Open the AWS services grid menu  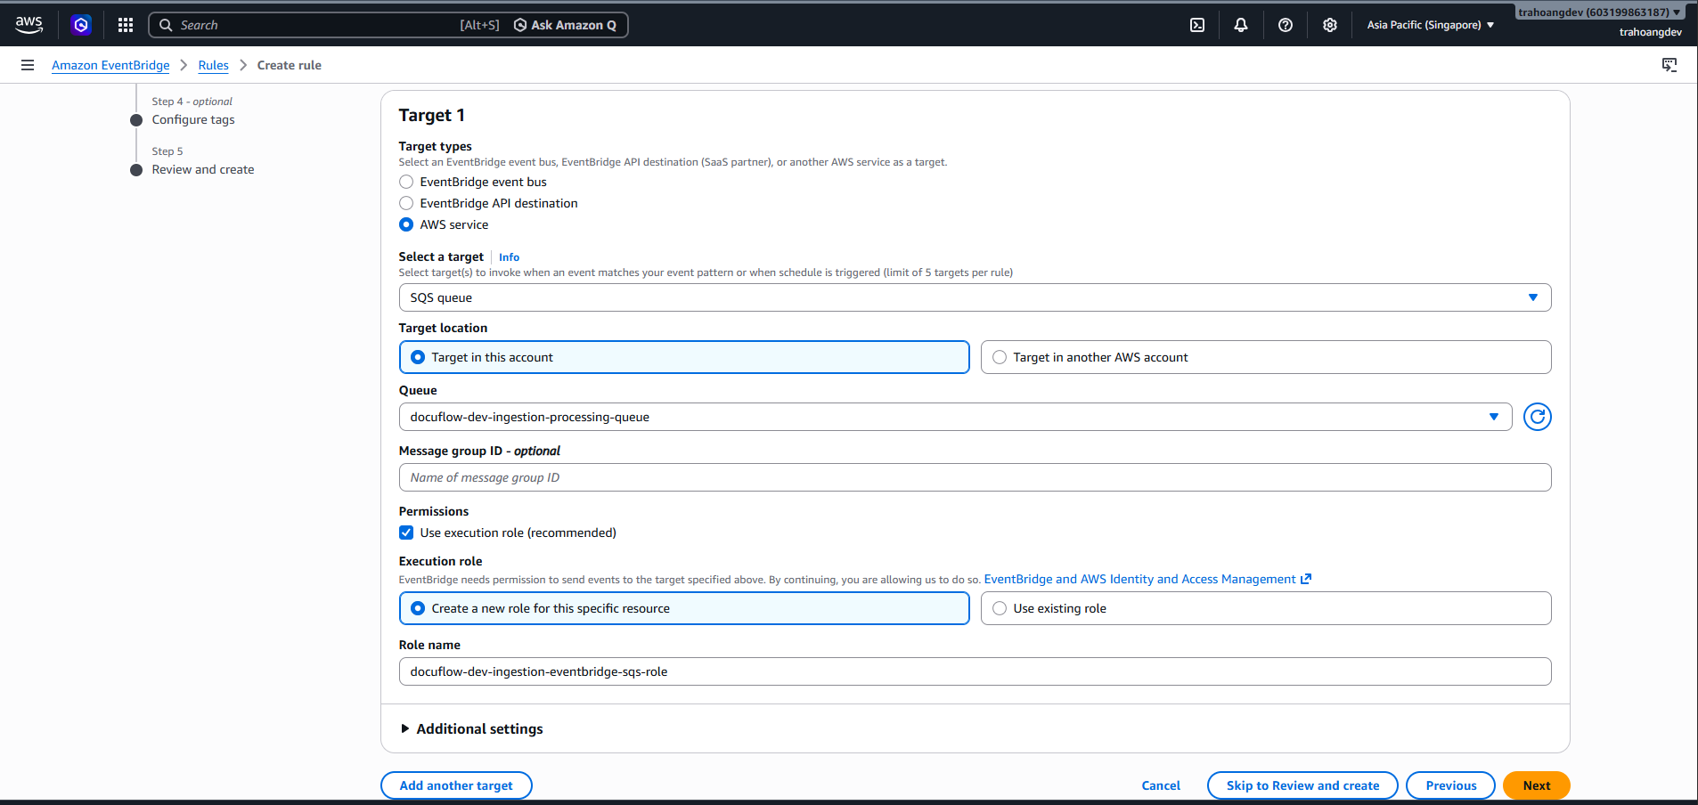tap(126, 25)
